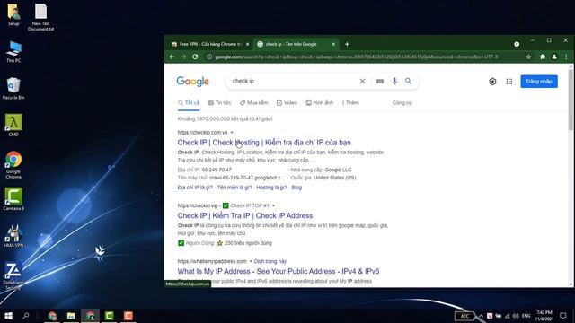The image size is (575, 323).
Task: Open the Recycle Bin desktop icon
Action: [13, 89]
